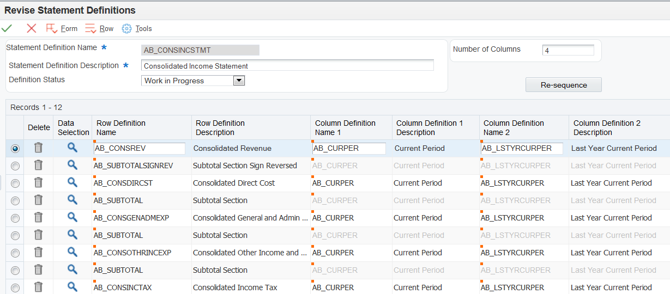Viewport: 670px width, 294px height.
Task: Open the Row menu
Action: coord(100,28)
